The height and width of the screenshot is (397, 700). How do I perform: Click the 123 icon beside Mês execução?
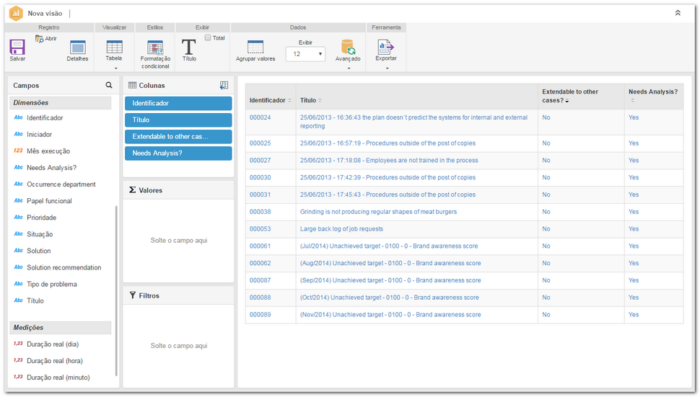pos(18,151)
